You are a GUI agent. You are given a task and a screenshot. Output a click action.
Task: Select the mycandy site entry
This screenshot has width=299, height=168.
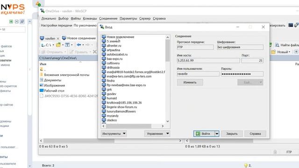click(113, 116)
